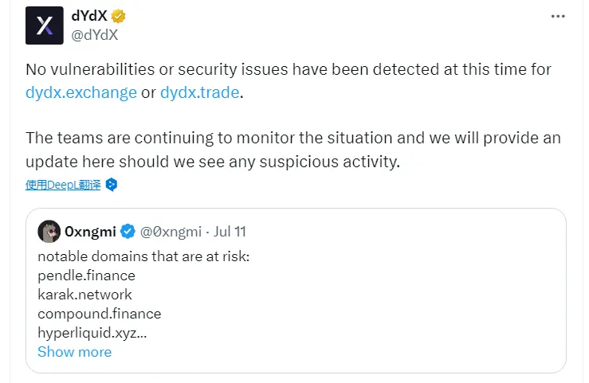Click the 'No vulnerabilities or security issues' paragraph

coord(288,69)
